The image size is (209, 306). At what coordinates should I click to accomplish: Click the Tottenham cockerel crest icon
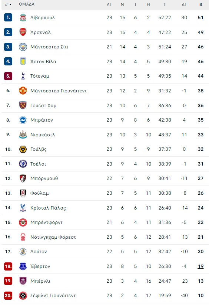point(23,76)
